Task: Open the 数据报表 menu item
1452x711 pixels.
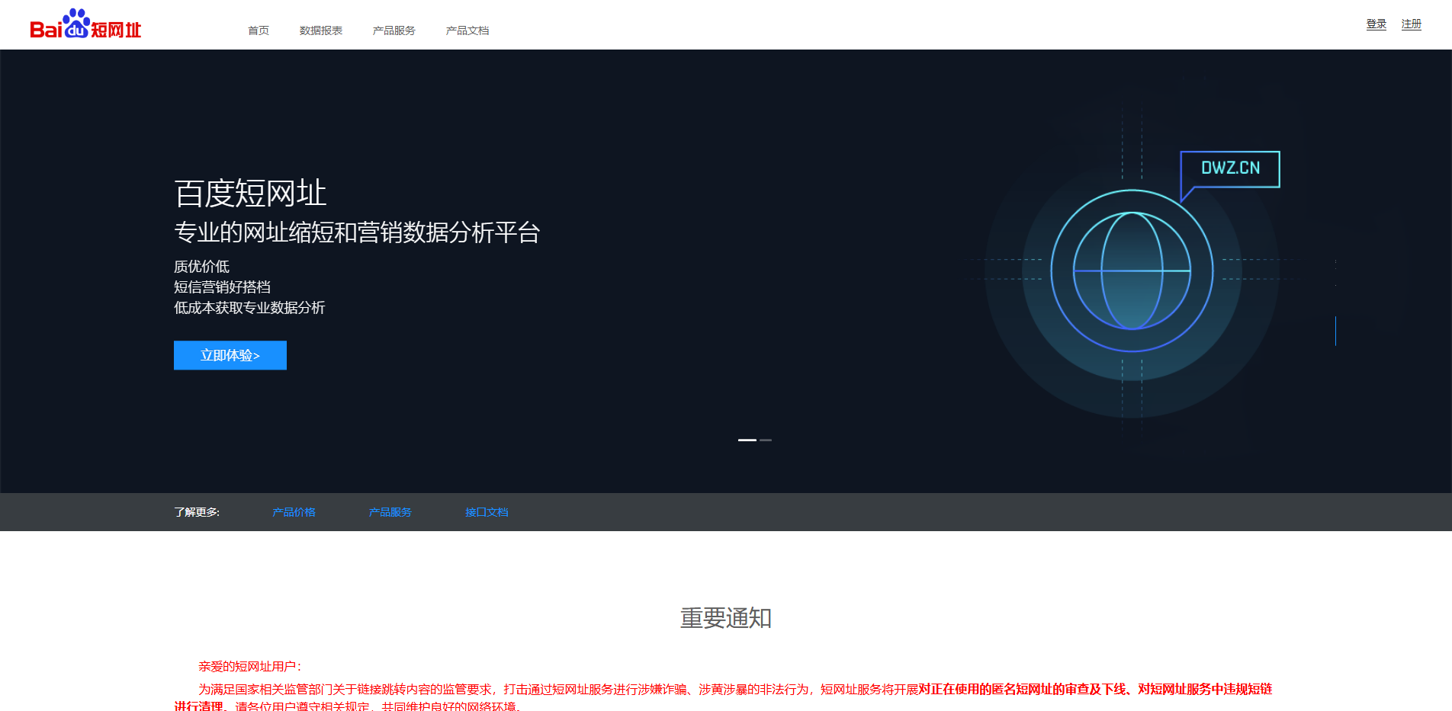Action: pyautogui.click(x=321, y=30)
